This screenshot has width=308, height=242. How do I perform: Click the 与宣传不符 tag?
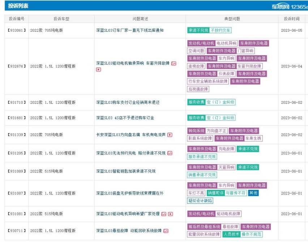pos(235,193)
